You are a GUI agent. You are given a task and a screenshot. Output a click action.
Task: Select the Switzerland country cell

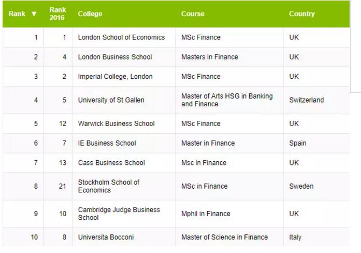pyautogui.click(x=307, y=100)
